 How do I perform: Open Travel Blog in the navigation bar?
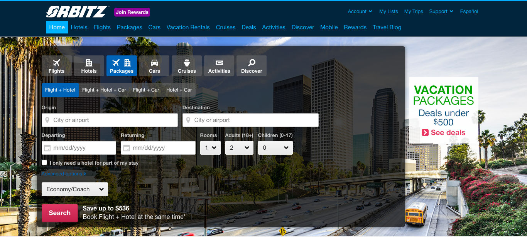click(x=387, y=27)
